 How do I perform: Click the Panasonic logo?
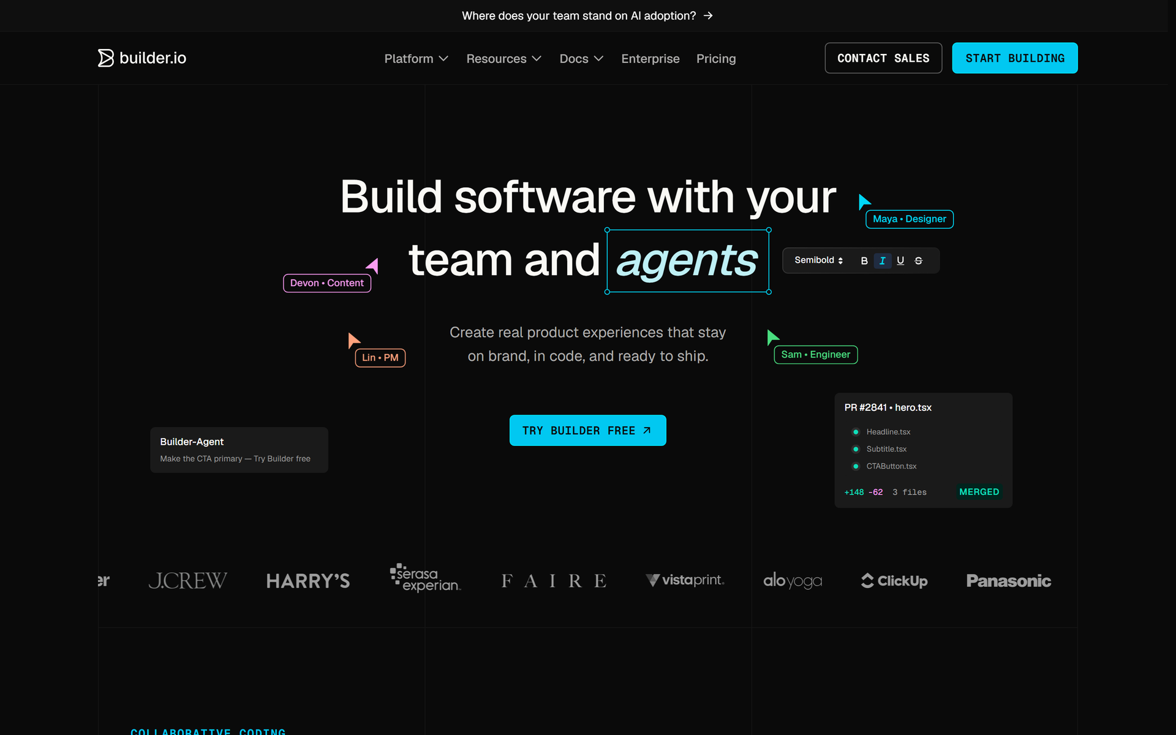1008,581
